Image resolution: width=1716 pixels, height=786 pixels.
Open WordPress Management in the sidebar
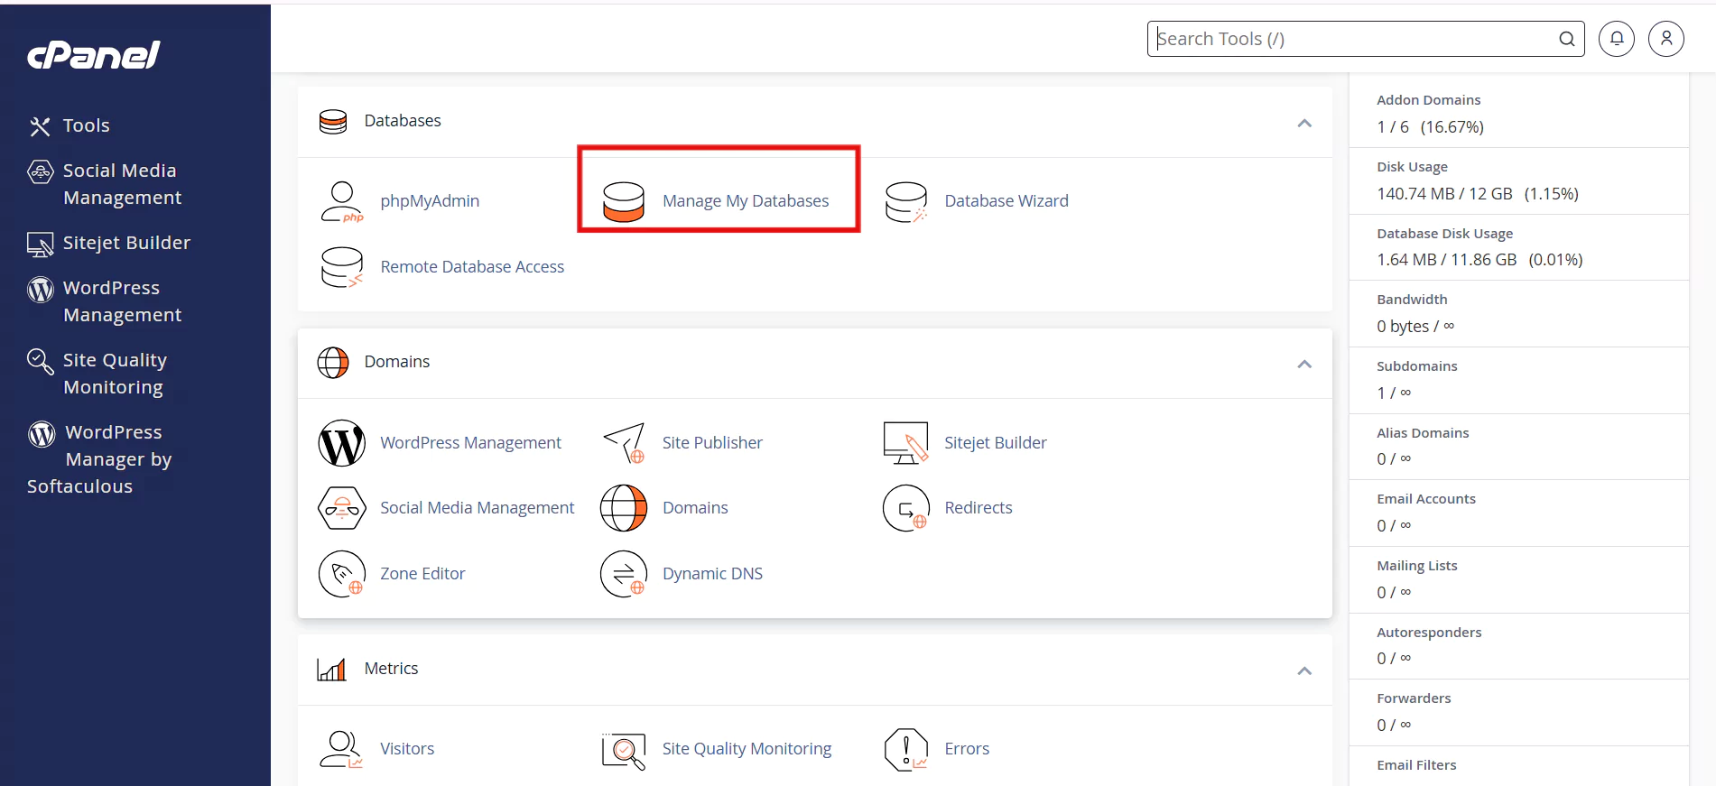tap(122, 301)
